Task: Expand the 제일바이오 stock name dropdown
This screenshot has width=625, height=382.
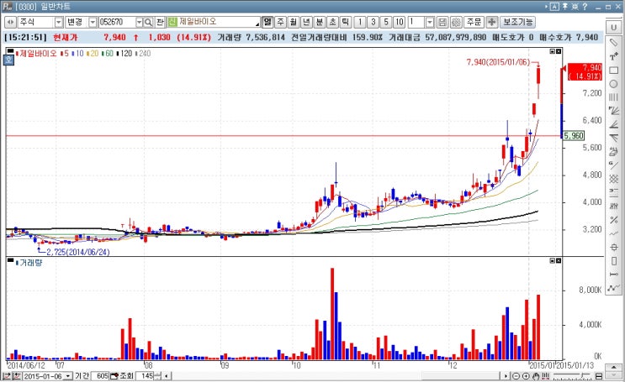Action: pos(257,24)
